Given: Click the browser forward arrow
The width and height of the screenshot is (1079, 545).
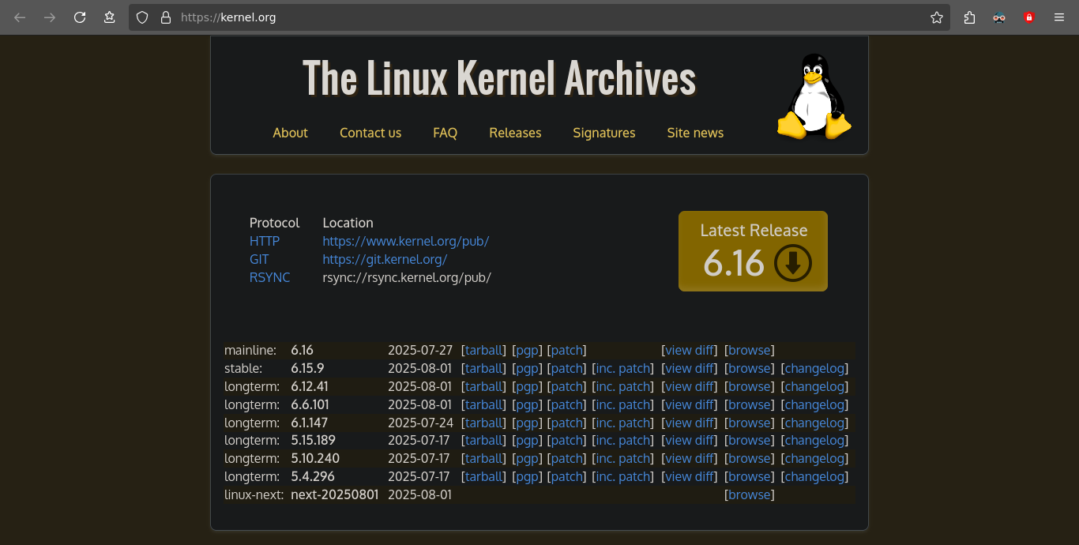Looking at the screenshot, I should (x=50, y=17).
